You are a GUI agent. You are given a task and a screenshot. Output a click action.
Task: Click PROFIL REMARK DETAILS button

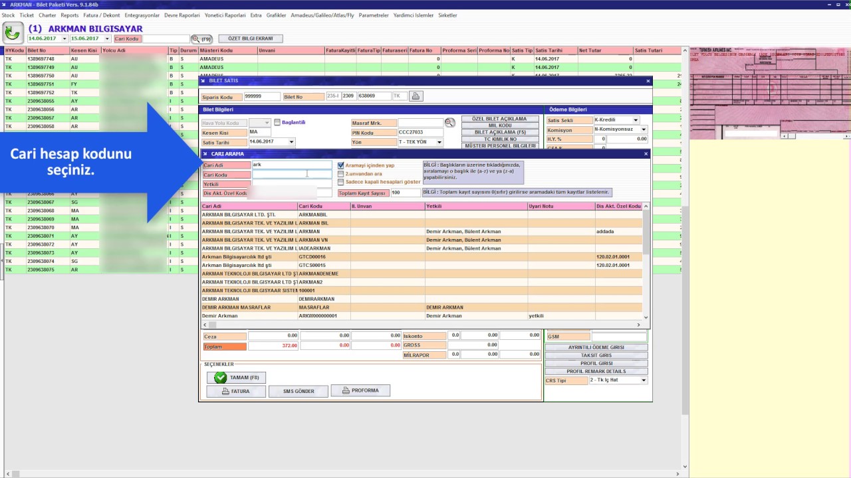(596, 371)
